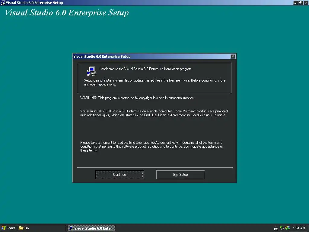Image resolution: width=309 pixels, height=232 pixels.
Task: Click the setup icon in main title bar
Action: 3,3
